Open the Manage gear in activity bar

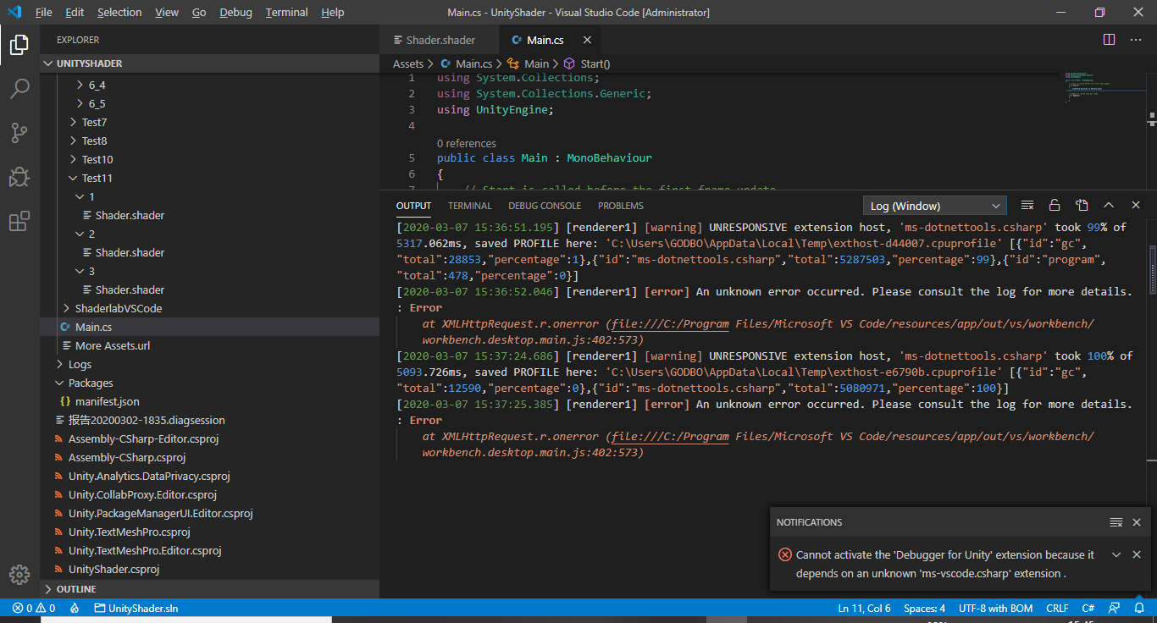[x=19, y=574]
